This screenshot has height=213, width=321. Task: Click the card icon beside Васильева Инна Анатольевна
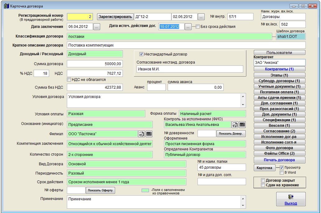(x=235, y=125)
